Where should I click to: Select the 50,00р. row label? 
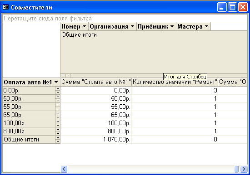[x=29, y=99]
